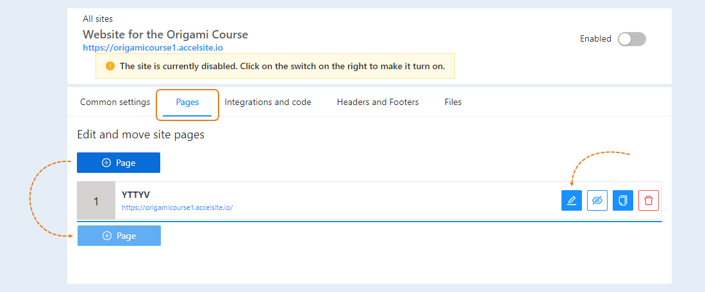Delete the YTTYV page with trash icon
Viewport: 705px width, 292px height.
pyautogui.click(x=649, y=200)
